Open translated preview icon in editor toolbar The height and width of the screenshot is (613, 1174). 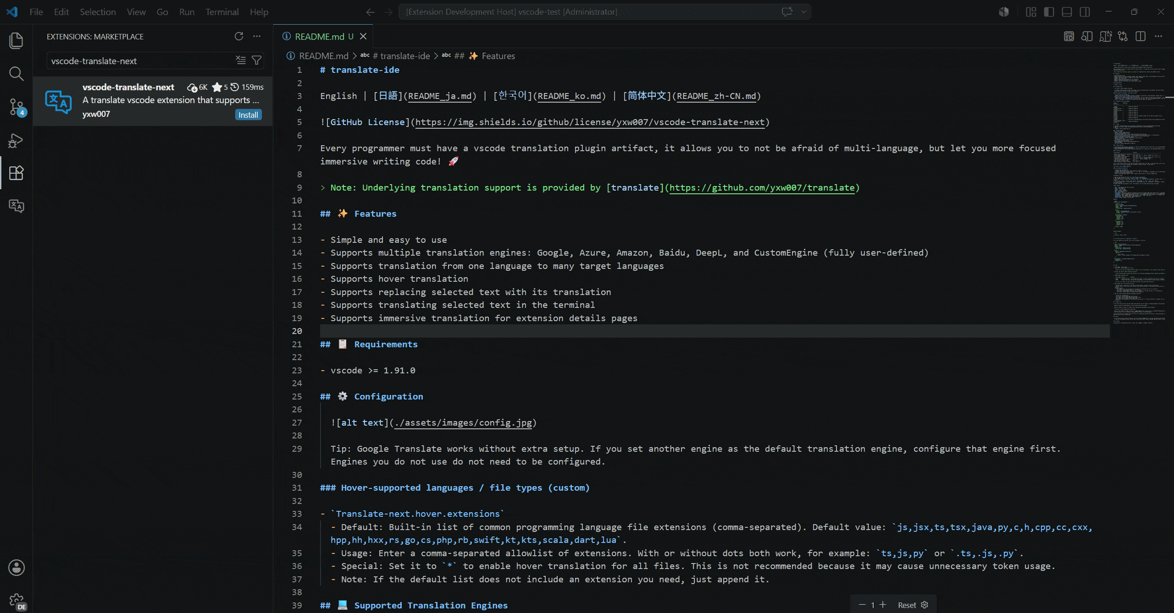(1105, 36)
